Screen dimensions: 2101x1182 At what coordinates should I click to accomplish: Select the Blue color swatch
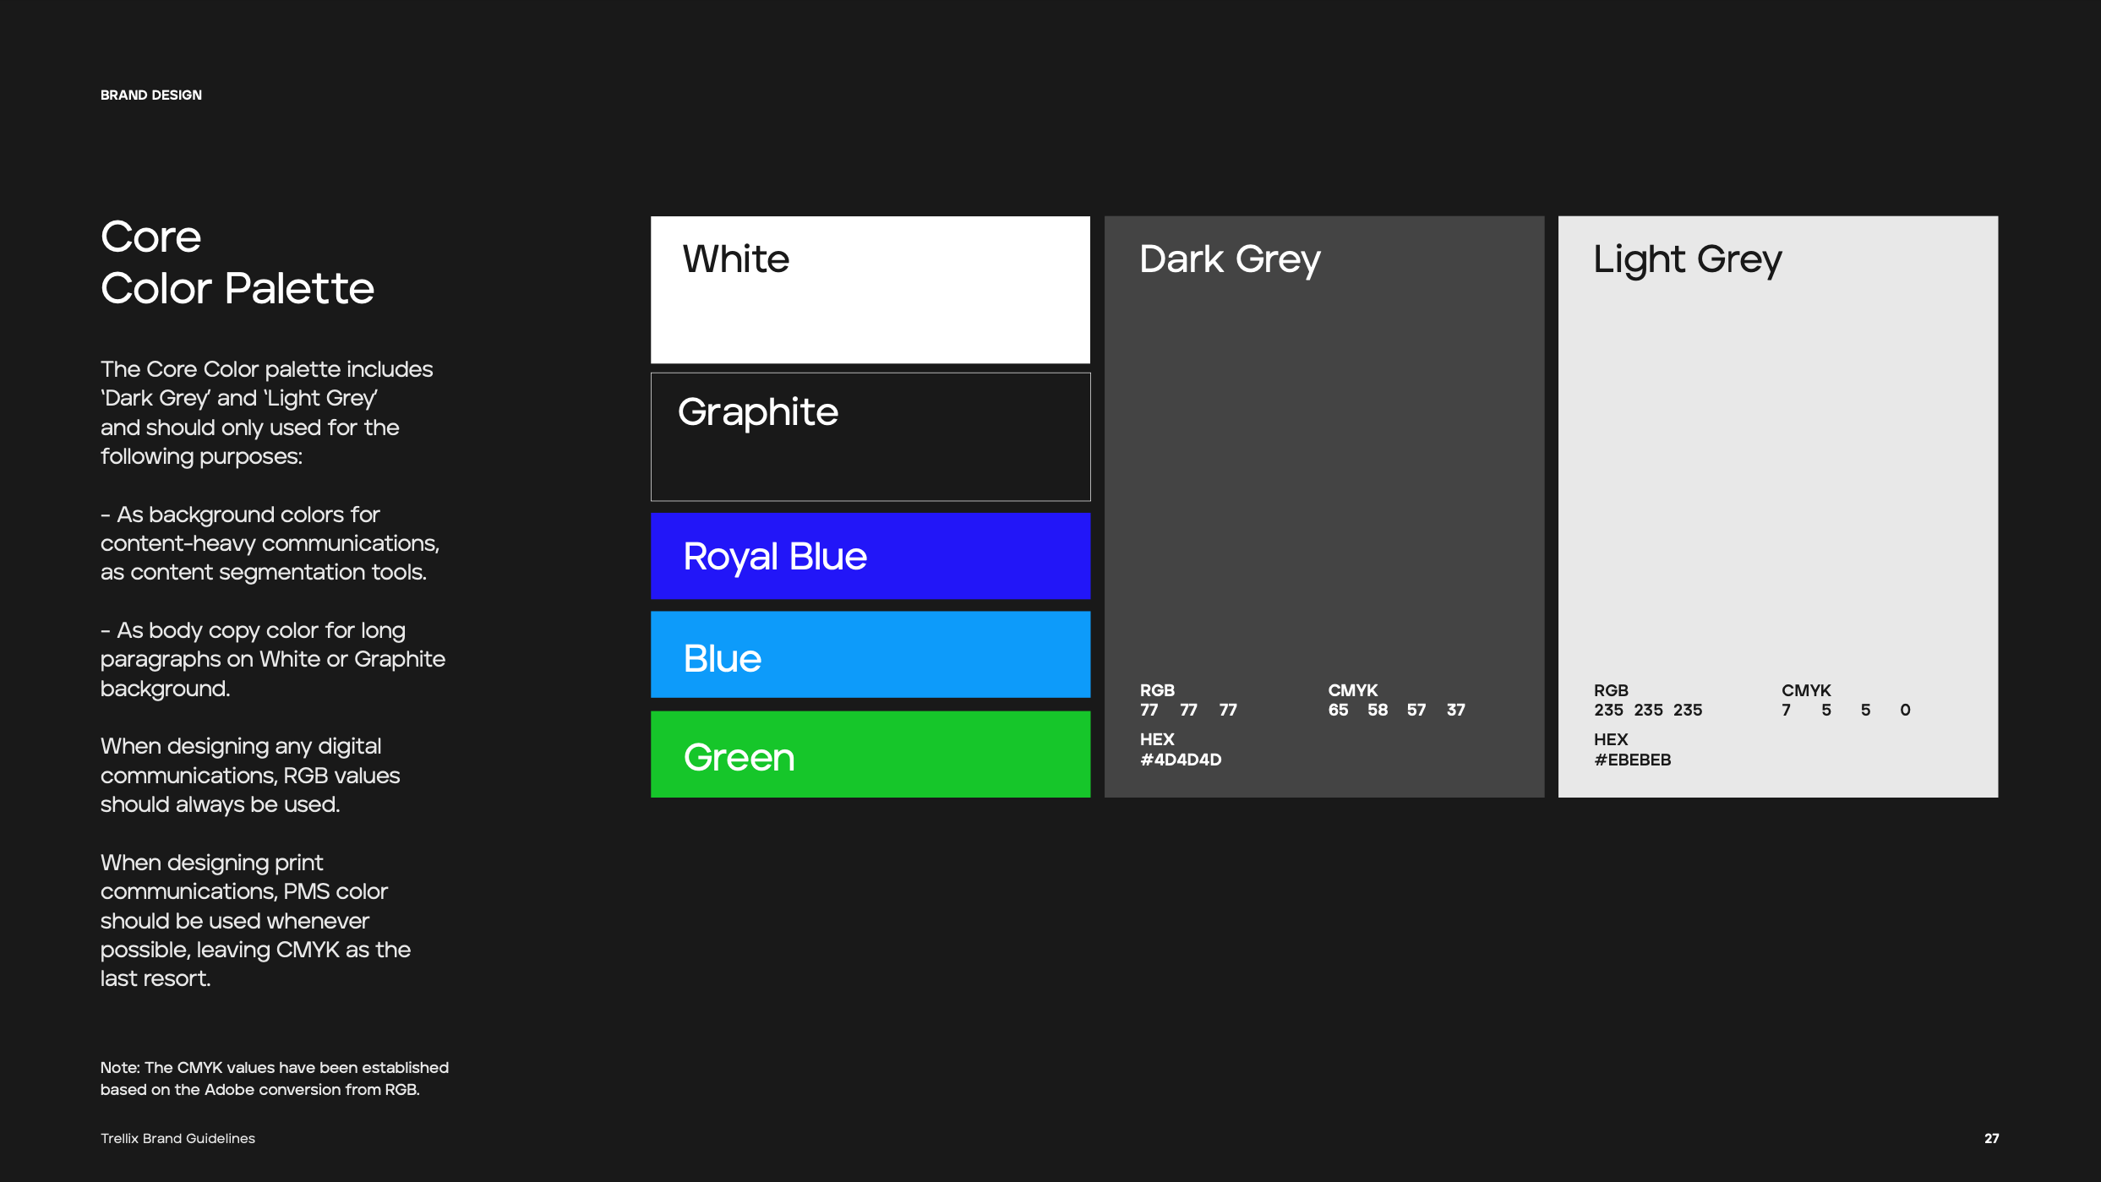point(870,655)
